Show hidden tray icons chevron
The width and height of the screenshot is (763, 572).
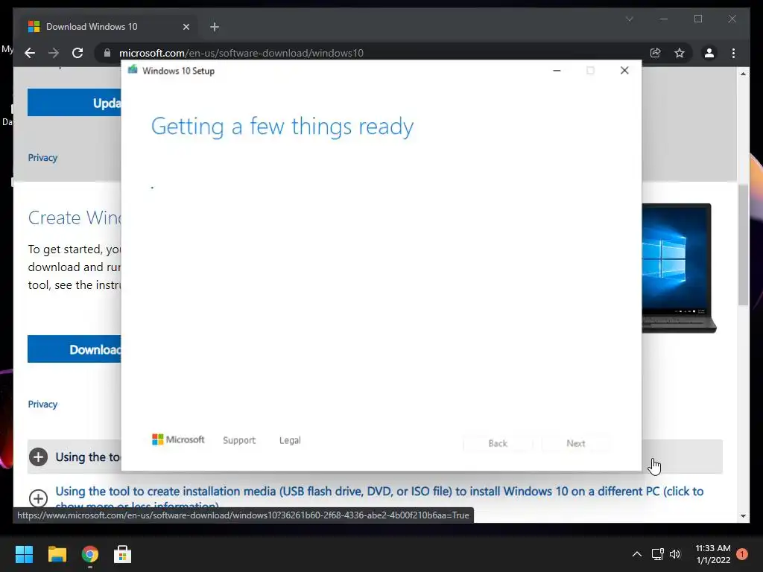636,554
